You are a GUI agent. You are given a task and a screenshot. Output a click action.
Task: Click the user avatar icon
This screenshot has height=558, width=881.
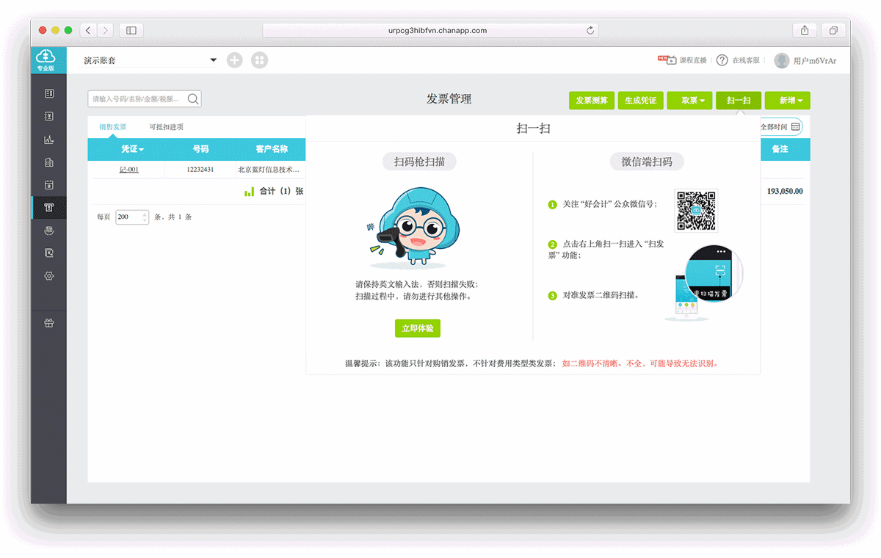click(x=782, y=60)
